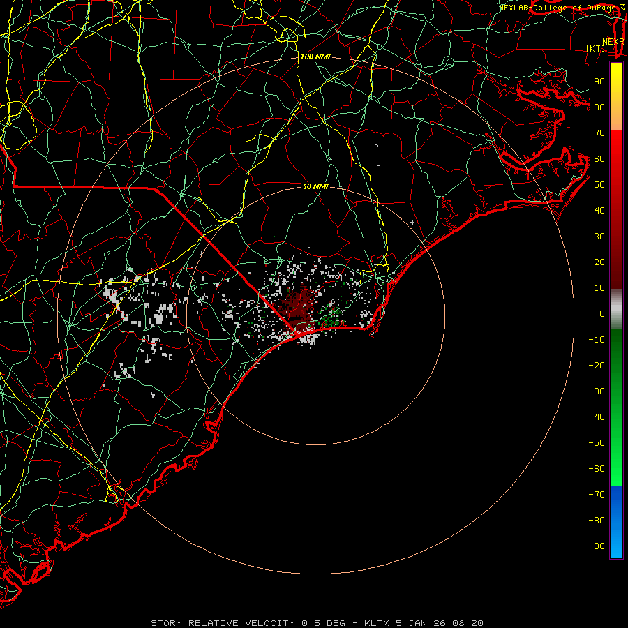The image size is (628, 628).
Task: Click the "50 NMI" range ring label
Action: click(x=315, y=186)
